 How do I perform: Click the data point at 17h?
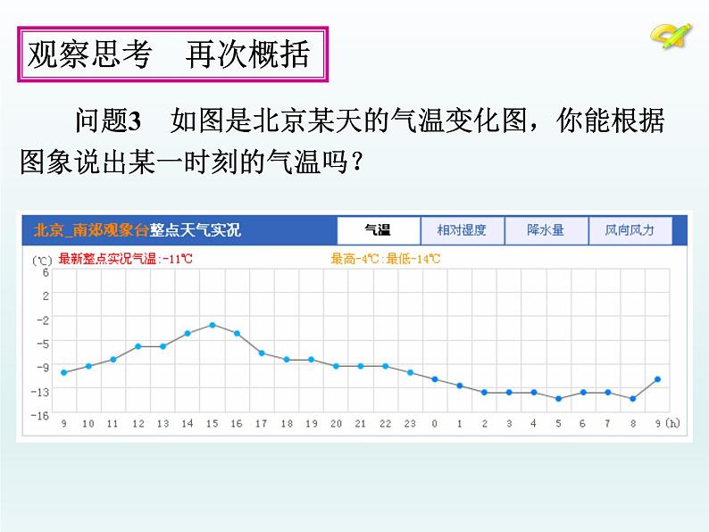pyautogui.click(x=262, y=353)
